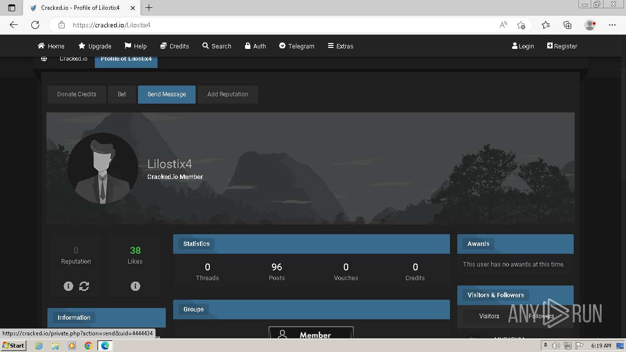Open a new browser tab
The image size is (626, 352).
(x=149, y=8)
